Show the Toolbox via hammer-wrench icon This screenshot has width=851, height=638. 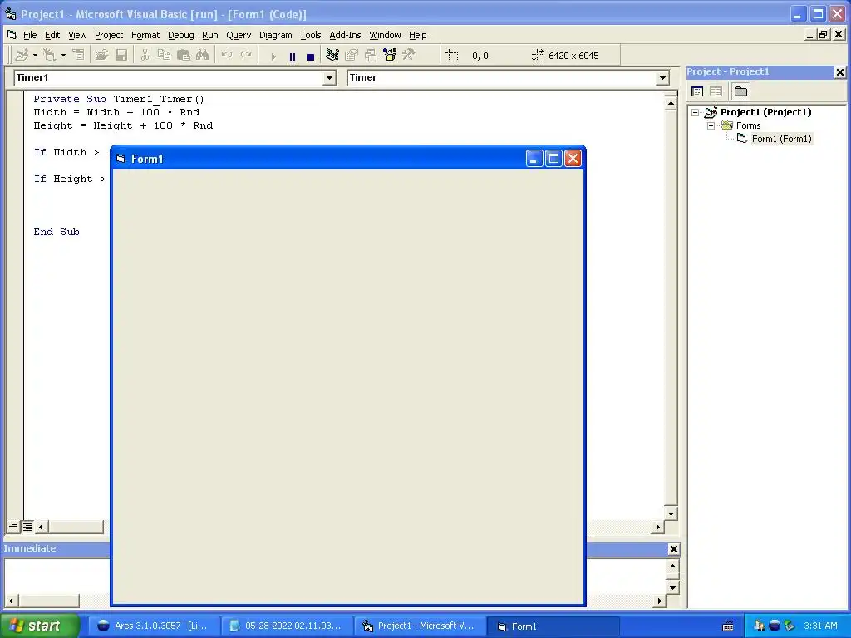click(x=409, y=56)
